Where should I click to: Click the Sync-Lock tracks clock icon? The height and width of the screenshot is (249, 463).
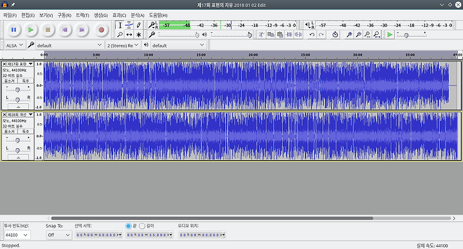(335, 35)
